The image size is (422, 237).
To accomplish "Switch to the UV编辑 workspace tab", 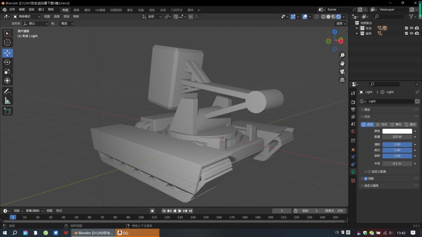I will tap(100, 10).
